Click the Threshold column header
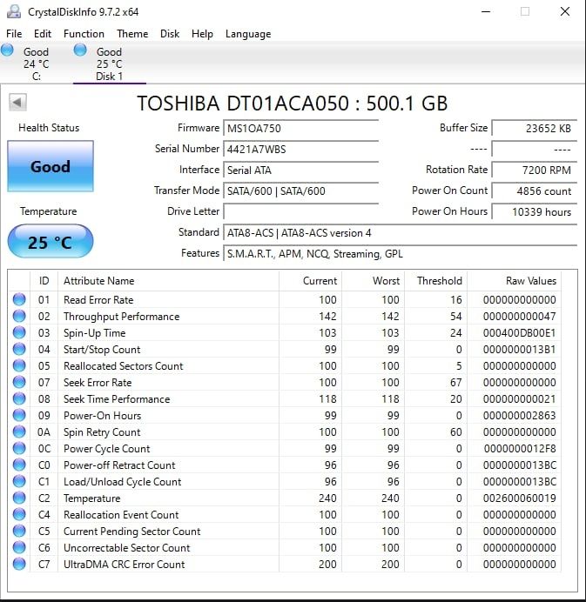This screenshot has width=586, height=602. tap(435, 281)
